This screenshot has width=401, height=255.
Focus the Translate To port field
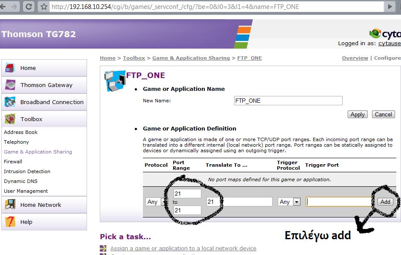point(239,202)
